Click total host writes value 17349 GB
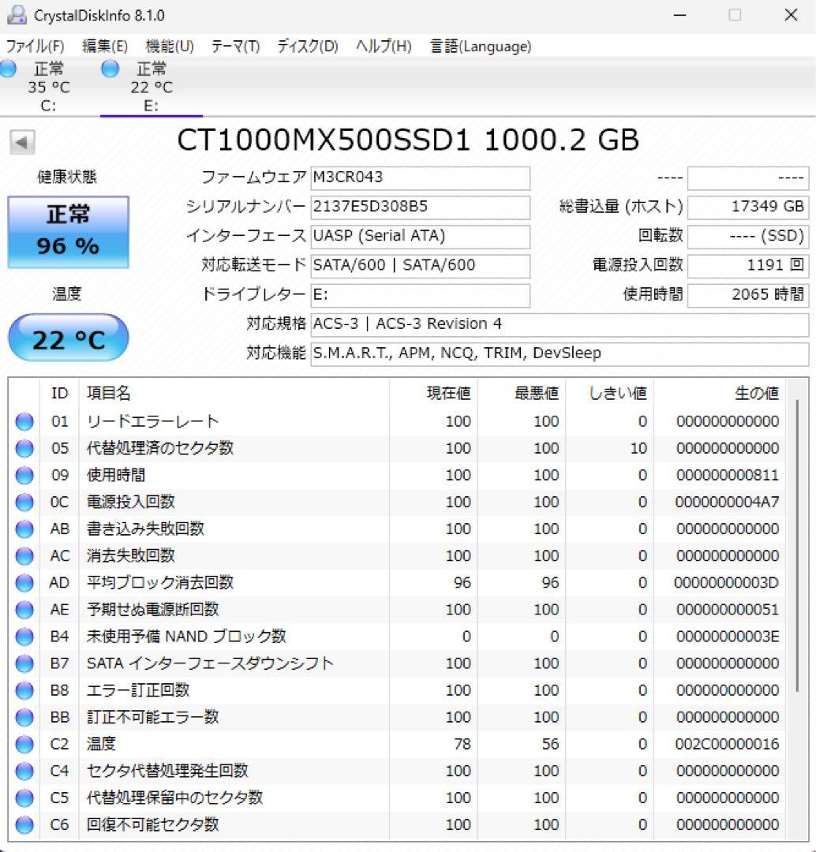The image size is (816, 852). 748,207
